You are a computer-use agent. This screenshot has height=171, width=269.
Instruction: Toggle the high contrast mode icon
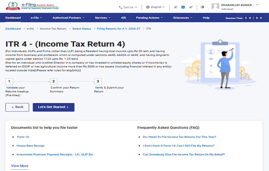pos(202,7)
